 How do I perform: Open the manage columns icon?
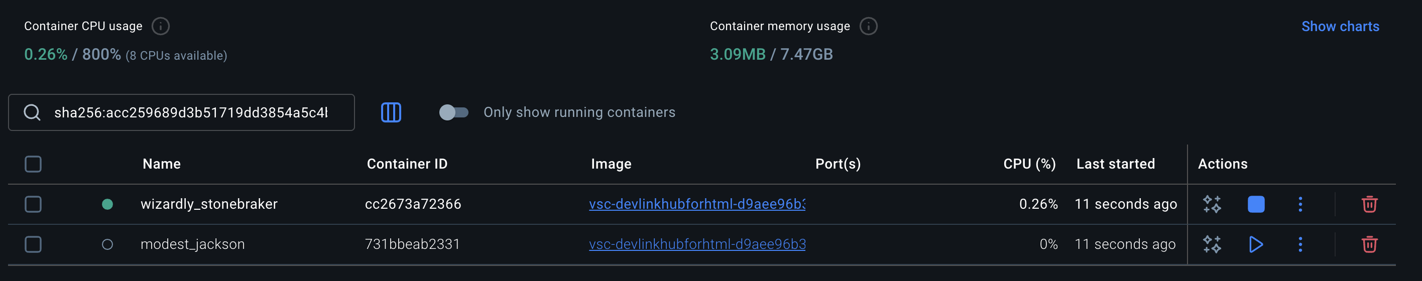tap(391, 112)
